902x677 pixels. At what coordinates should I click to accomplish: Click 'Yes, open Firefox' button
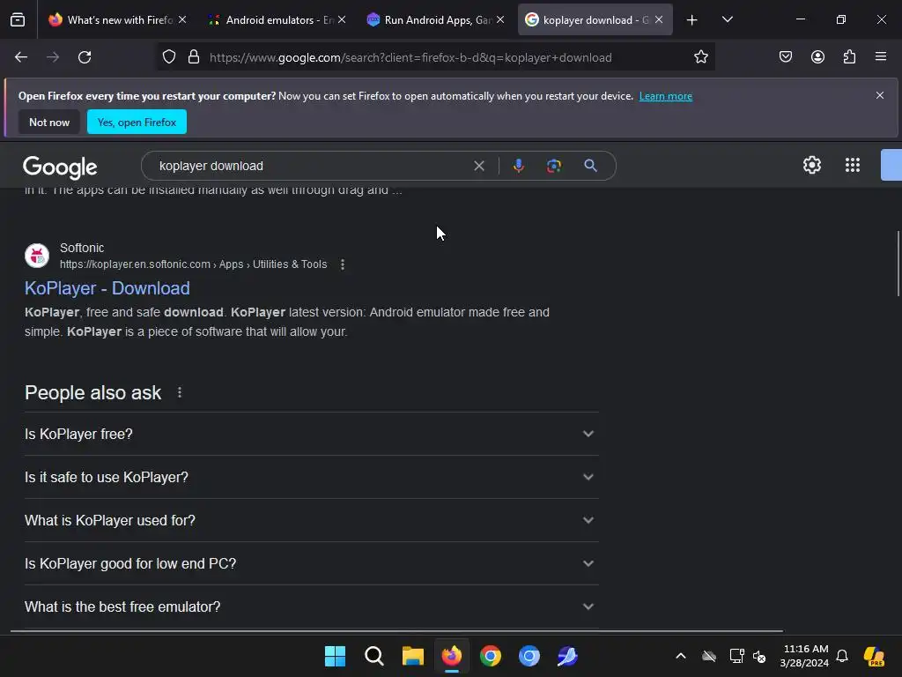(137, 122)
